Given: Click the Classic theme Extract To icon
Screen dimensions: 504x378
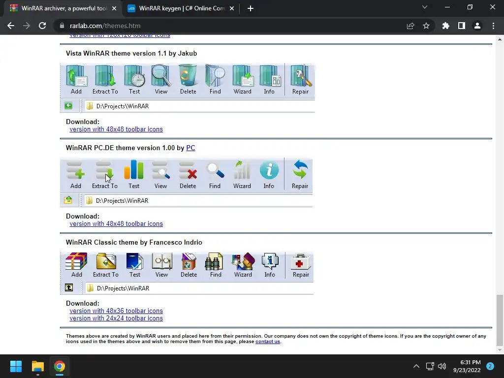Looking at the screenshot, I should pos(106,261).
